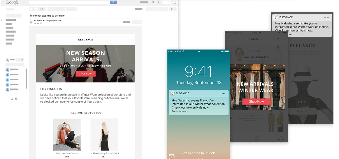Click the last chat contact avatar
339x159 pixels.
coord(7,89)
